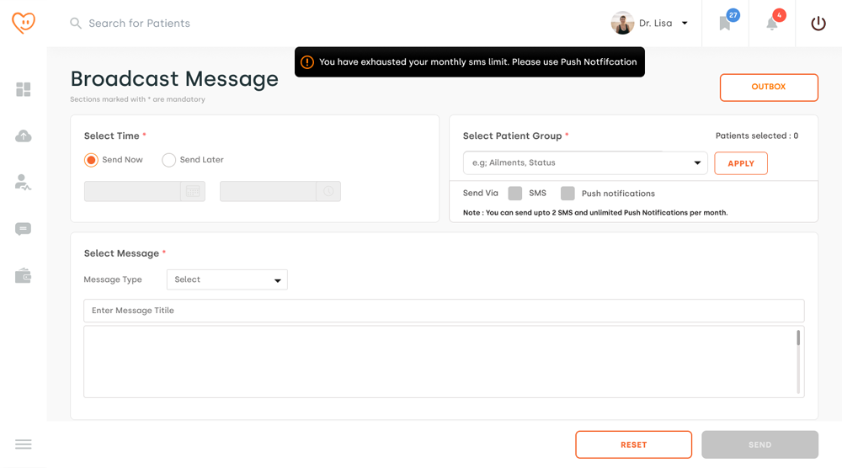Click the Enter Message Title field

click(444, 311)
